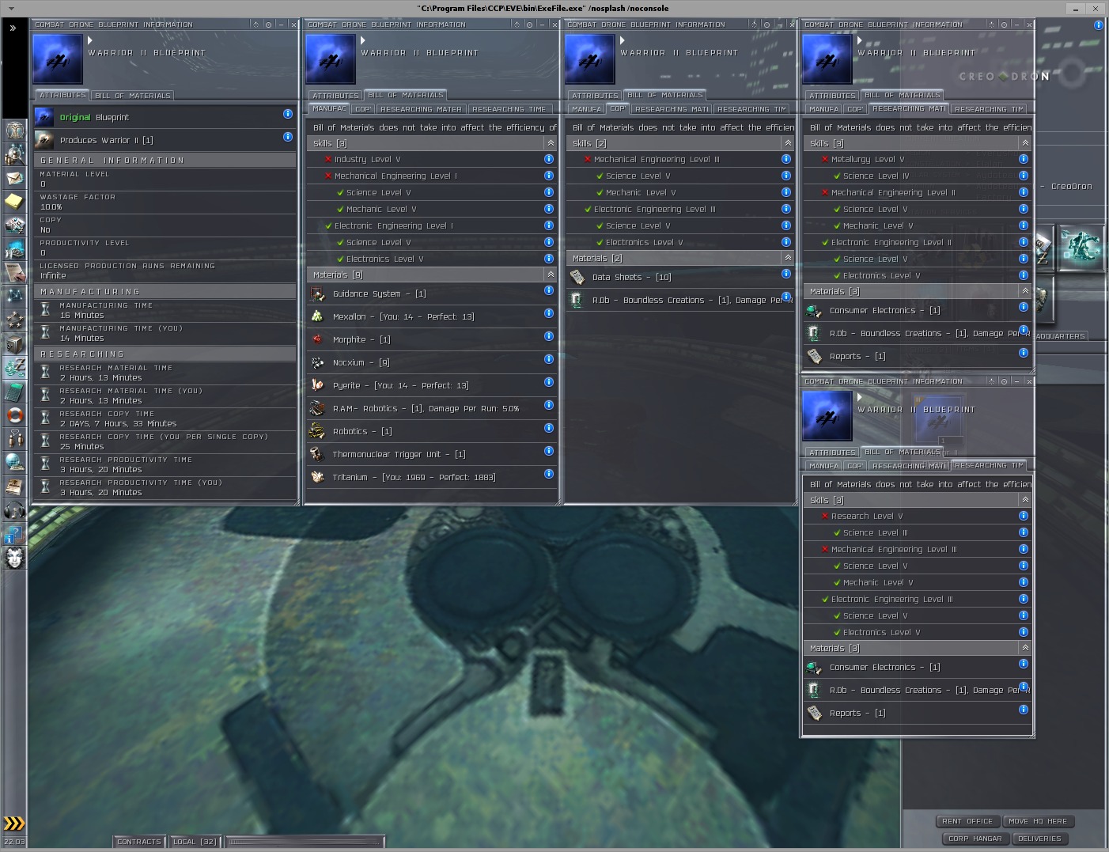Click the Rent Office button
Viewport: 1109px width, 852px height.
(x=967, y=821)
